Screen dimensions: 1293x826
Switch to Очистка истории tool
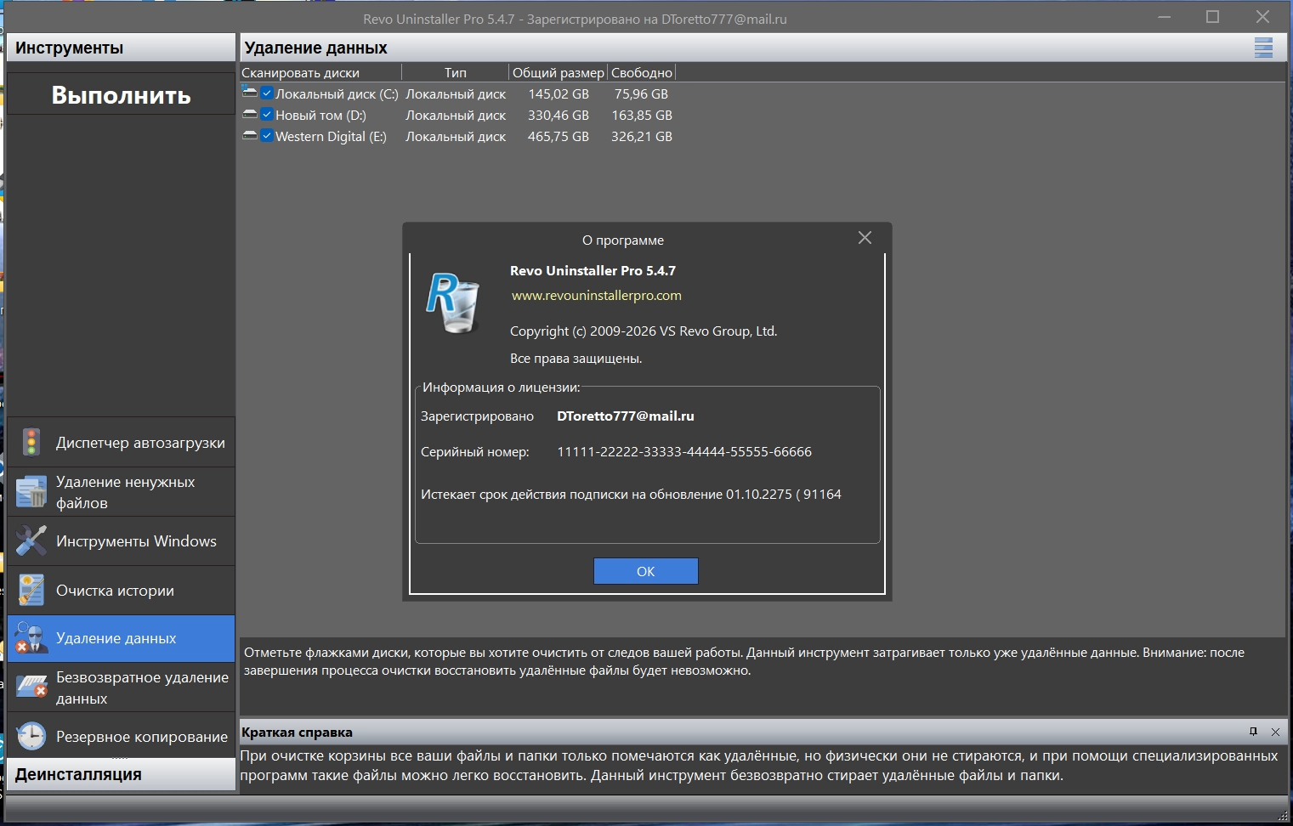pyautogui.click(x=121, y=591)
